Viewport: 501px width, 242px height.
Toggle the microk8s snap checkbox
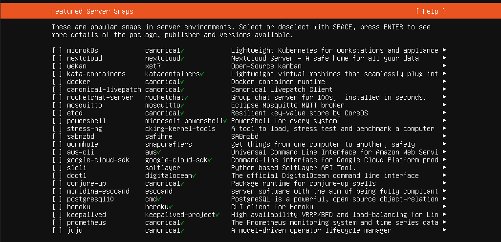coord(57,50)
